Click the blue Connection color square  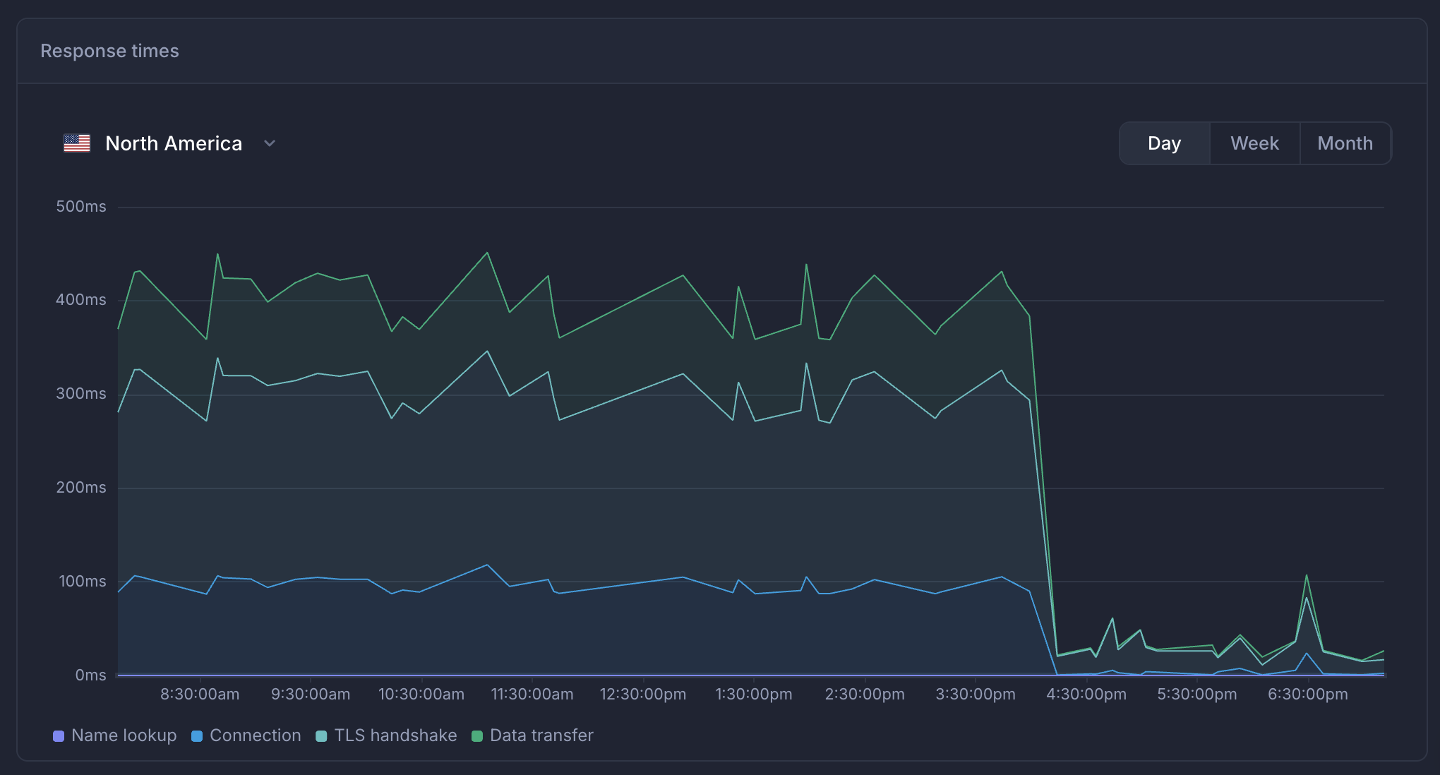click(x=197, y=736)
